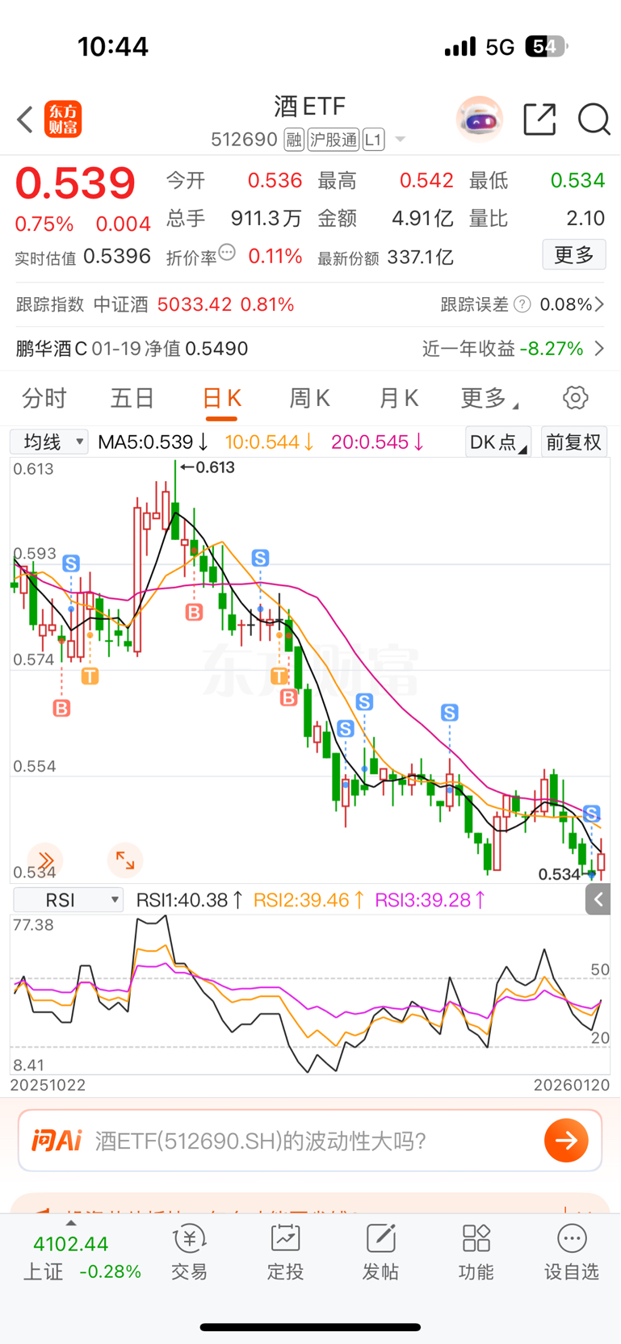
Task: Tap the 10:44 clock in status bar
Action: coord(113,47)
